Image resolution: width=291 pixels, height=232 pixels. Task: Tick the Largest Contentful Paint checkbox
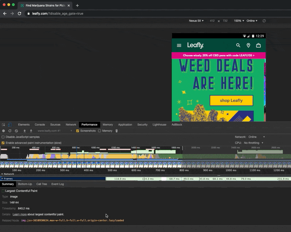click(x=3, y=191)
